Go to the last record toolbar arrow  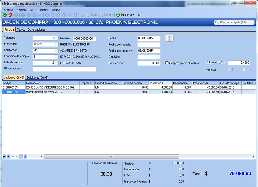pos(64,15)
